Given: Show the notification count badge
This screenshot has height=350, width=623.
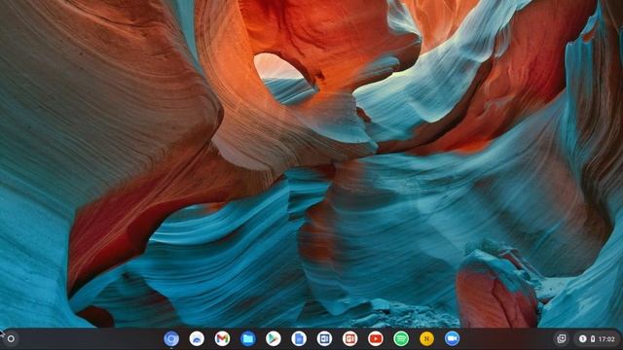Looking at the screenshot, I should (582, 339).
